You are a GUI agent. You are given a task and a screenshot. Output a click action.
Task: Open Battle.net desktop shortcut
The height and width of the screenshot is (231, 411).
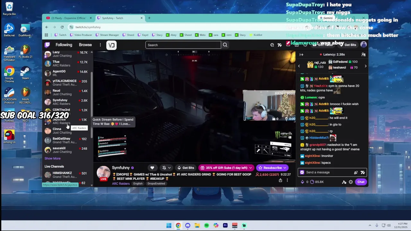click(x=9, y=30)
